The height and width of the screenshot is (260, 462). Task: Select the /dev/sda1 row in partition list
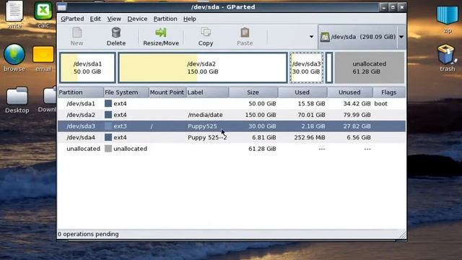(231, 103)
